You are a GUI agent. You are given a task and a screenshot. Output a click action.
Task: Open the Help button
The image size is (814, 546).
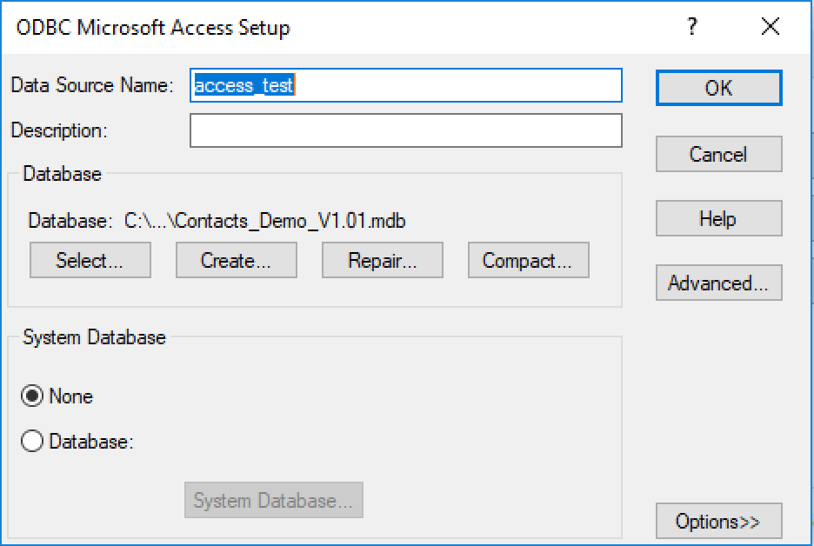(x=719, y=218)
